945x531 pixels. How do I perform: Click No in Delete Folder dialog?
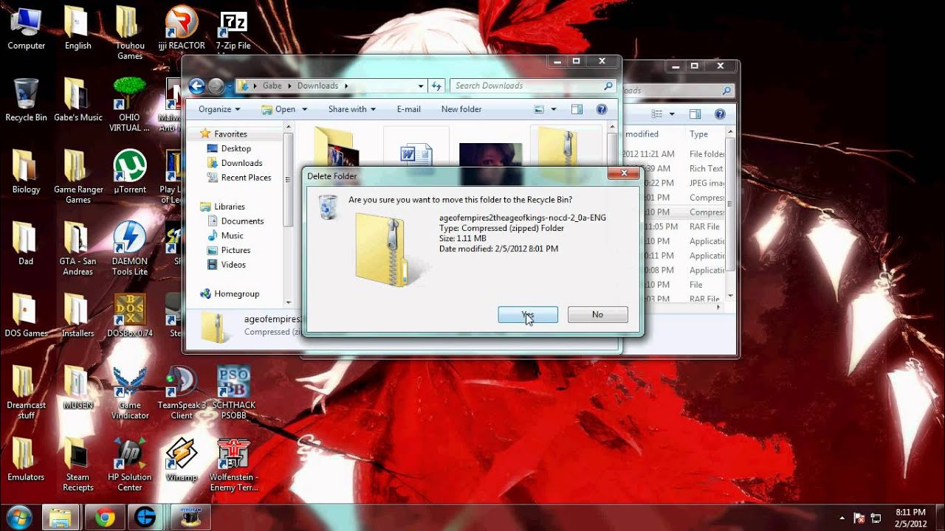pos(597,315)
